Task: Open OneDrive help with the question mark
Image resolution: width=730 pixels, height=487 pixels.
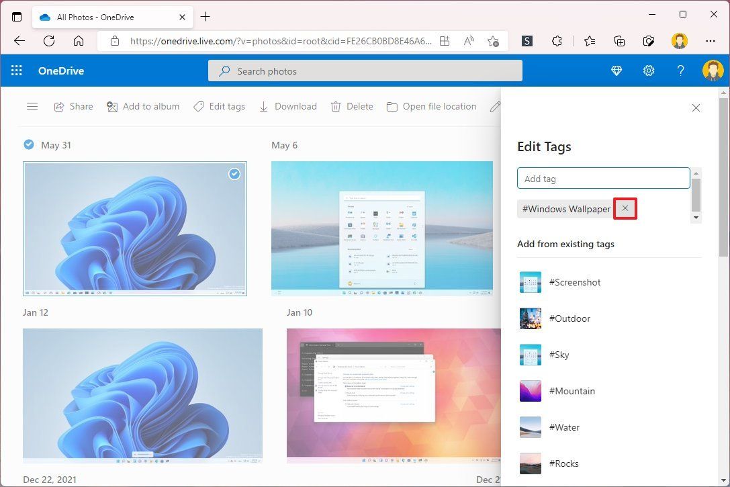Action: (x=680, y=71)
